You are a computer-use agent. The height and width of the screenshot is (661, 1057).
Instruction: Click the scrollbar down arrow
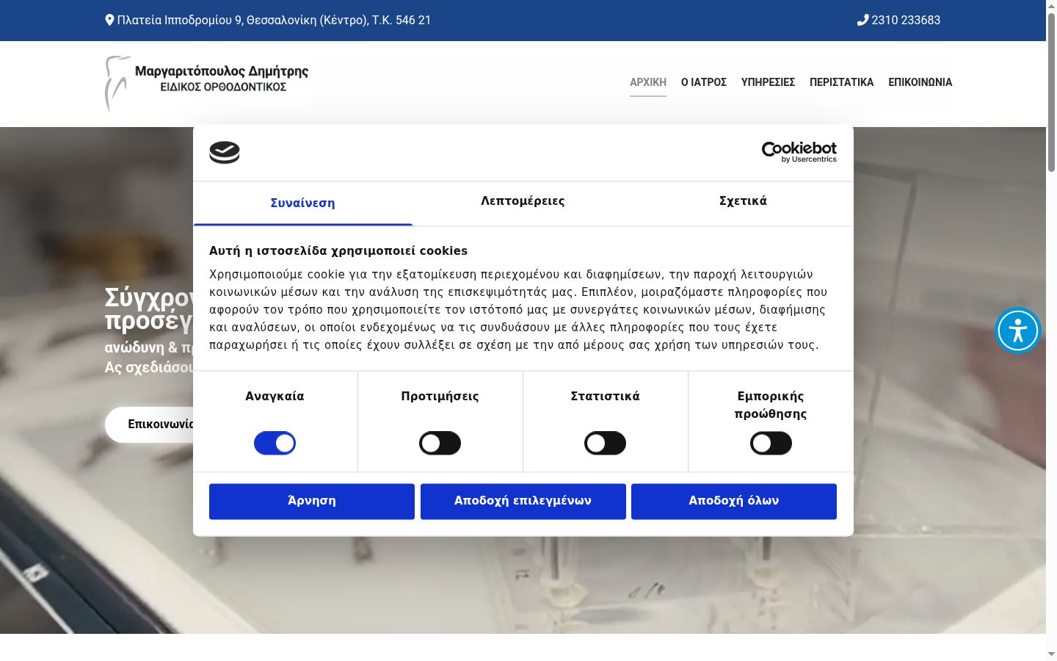[1051, 654]
